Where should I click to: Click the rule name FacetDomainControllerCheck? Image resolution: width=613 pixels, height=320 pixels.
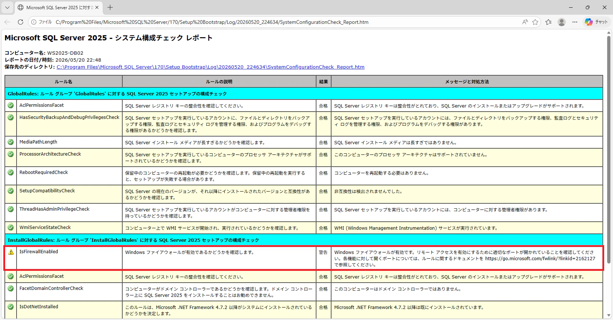pos(51,288)
